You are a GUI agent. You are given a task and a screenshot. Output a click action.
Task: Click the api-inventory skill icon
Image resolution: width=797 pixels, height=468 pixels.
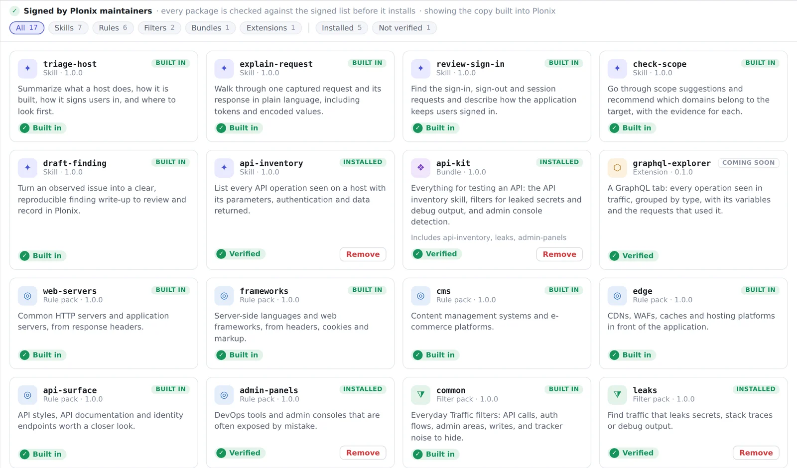224,168
